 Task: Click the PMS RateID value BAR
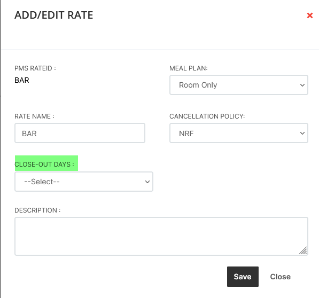coord(22,80)
